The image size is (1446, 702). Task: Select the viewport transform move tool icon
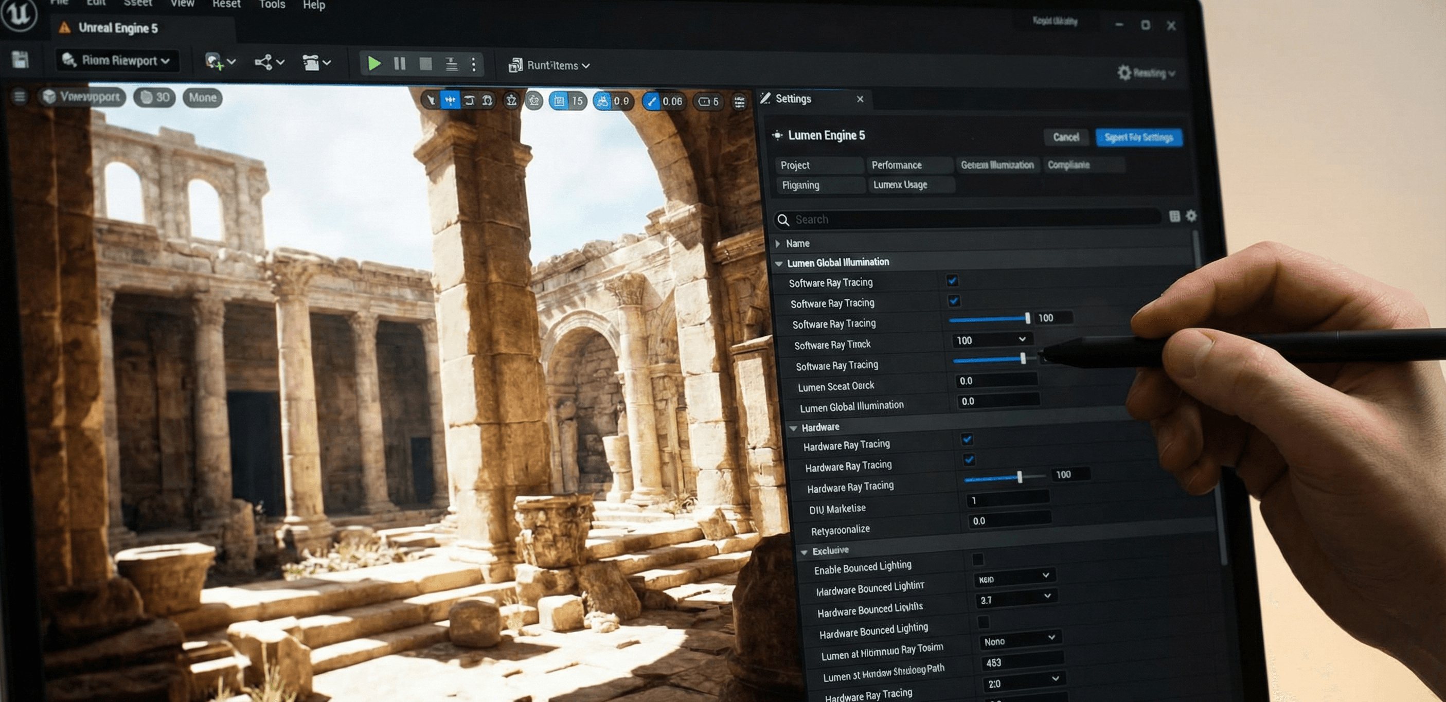(x=450, y=100)
